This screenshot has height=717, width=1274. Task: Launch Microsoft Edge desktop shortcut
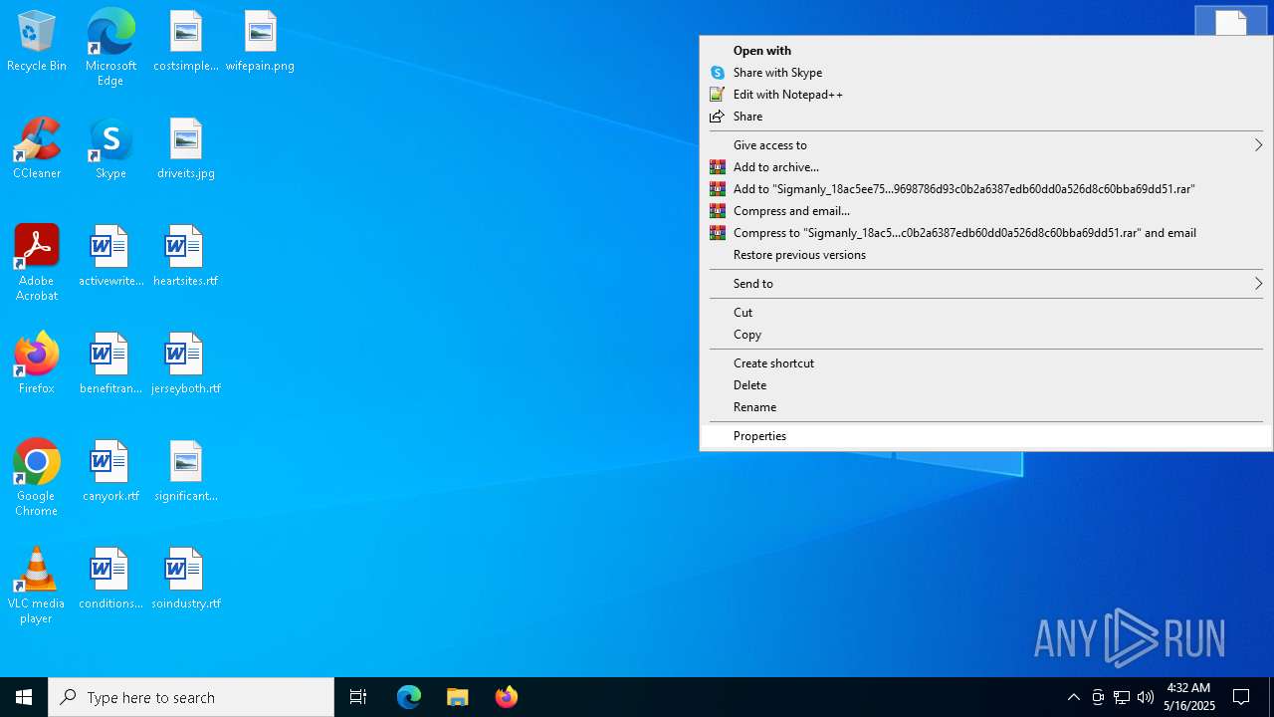pos(110,48)
